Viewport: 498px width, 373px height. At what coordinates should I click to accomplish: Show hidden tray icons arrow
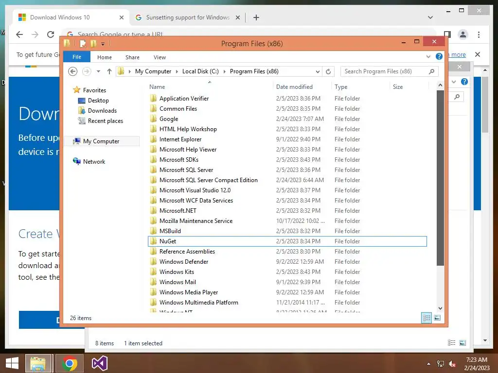429,364
